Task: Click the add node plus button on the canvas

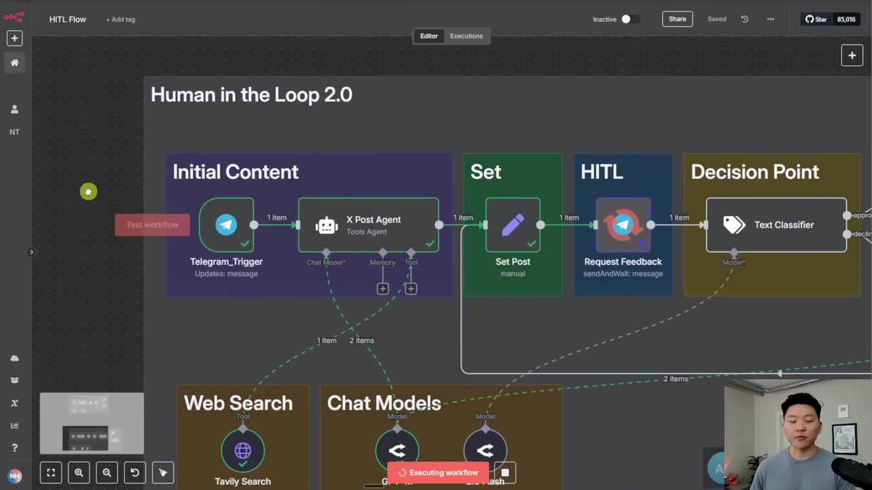Action: [852, 56]
